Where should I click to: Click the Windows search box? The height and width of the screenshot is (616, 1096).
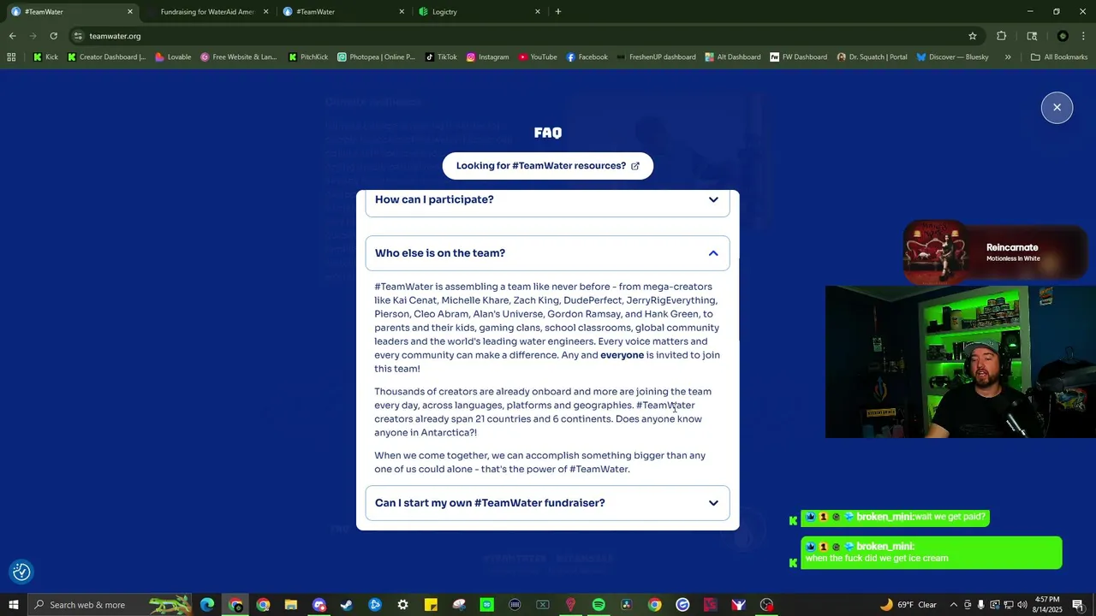pyautogui.click(x=110, y=605)
